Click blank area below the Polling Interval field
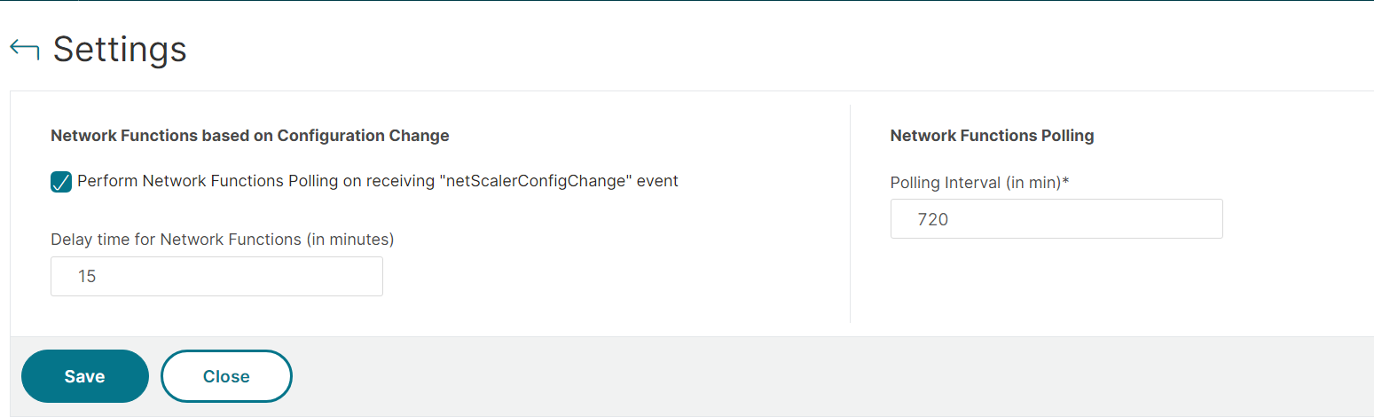Screen dimensions: 1374x417 [1056, 282]
